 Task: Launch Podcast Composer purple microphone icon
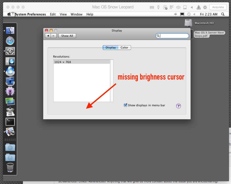(10, 91)
